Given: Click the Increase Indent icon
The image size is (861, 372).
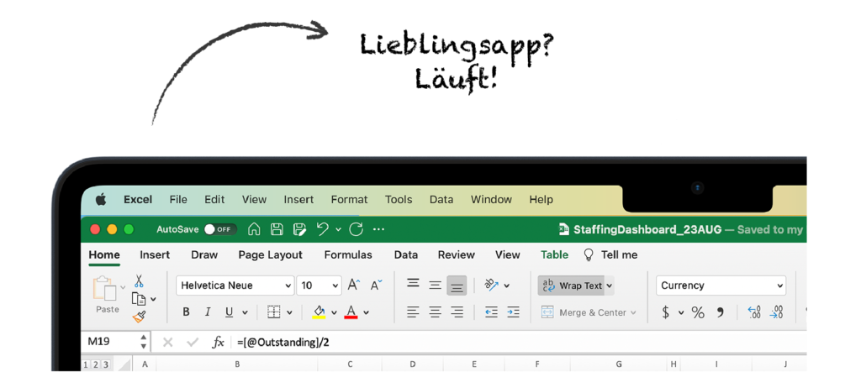Looking at the screenshot, I should [514, 312].
